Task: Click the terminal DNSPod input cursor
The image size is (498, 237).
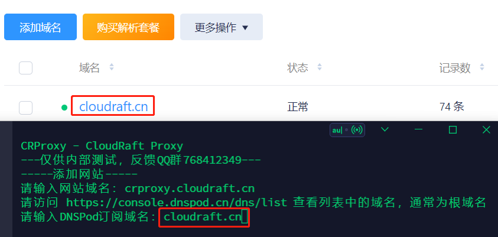Action: [244, 217]
